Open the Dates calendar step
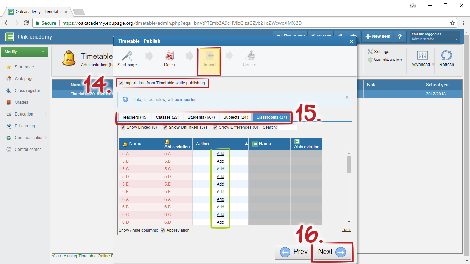Viewport: 470px width, 264px height. [x=169, y=56]
